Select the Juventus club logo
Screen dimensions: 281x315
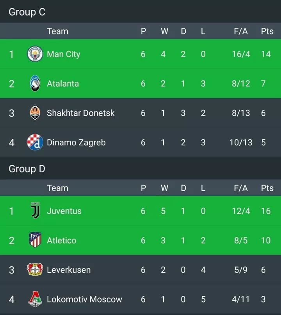pos(35,211)
